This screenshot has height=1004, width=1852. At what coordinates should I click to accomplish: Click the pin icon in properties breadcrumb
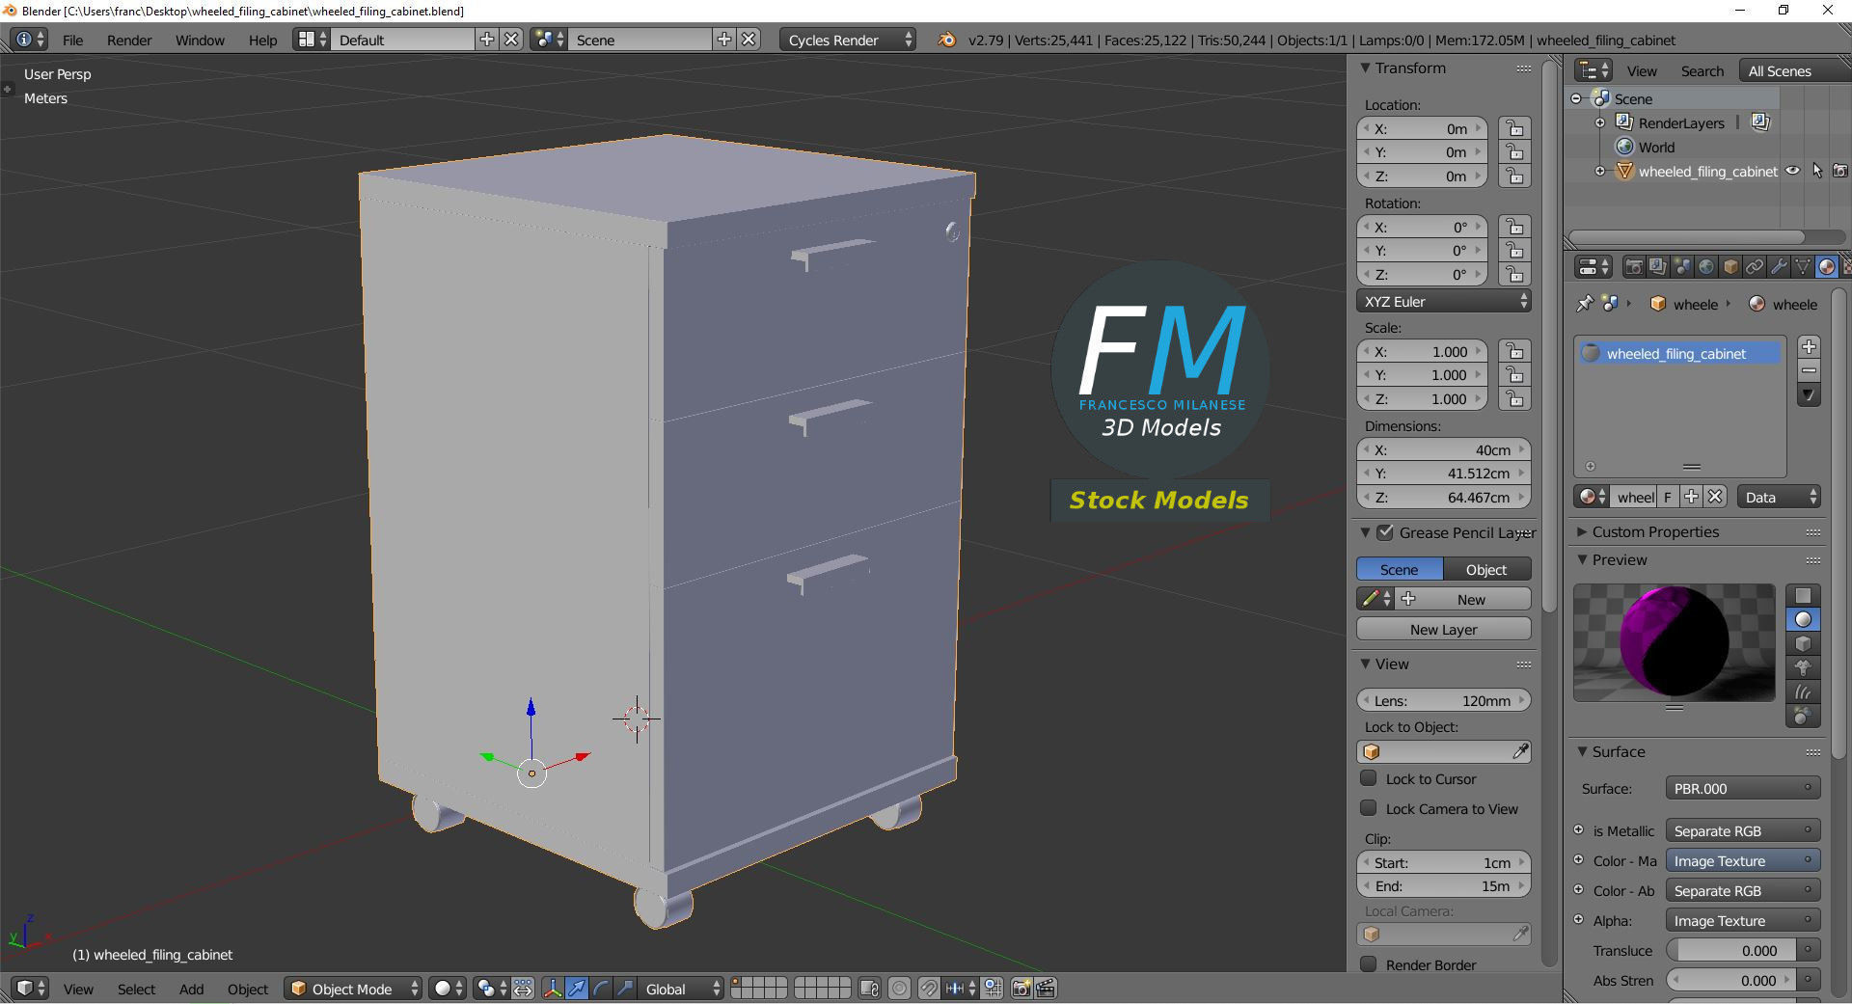point(1584,304)
